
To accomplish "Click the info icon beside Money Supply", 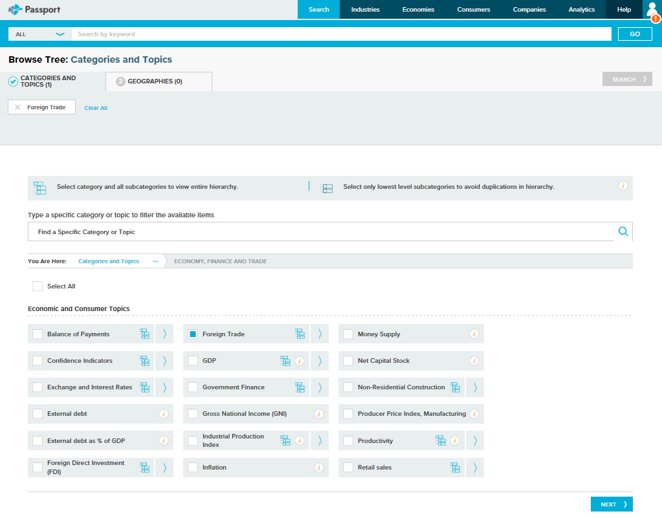I will (474, 334).
